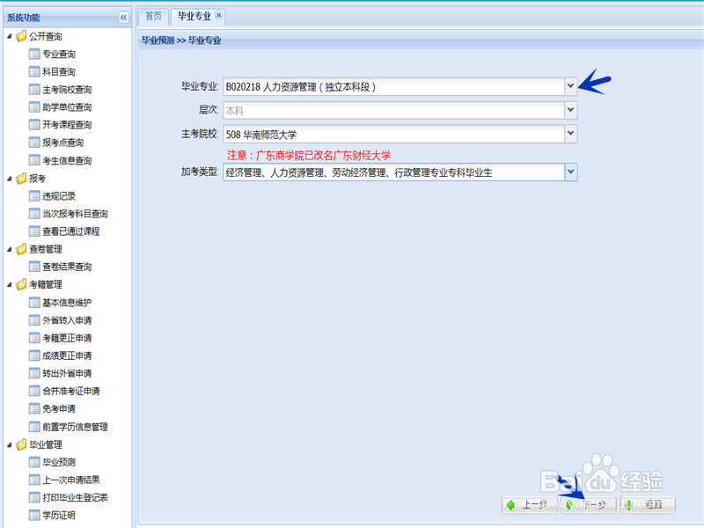Image resolution: width=704 pixels, height=528 pixels.
Task: Switch to the 首页 tab
Action: tap(153, 17)
